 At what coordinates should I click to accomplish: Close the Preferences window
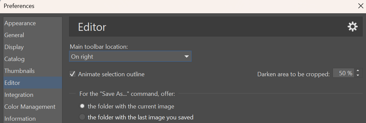pyautogui.click(x=360, y=6)
